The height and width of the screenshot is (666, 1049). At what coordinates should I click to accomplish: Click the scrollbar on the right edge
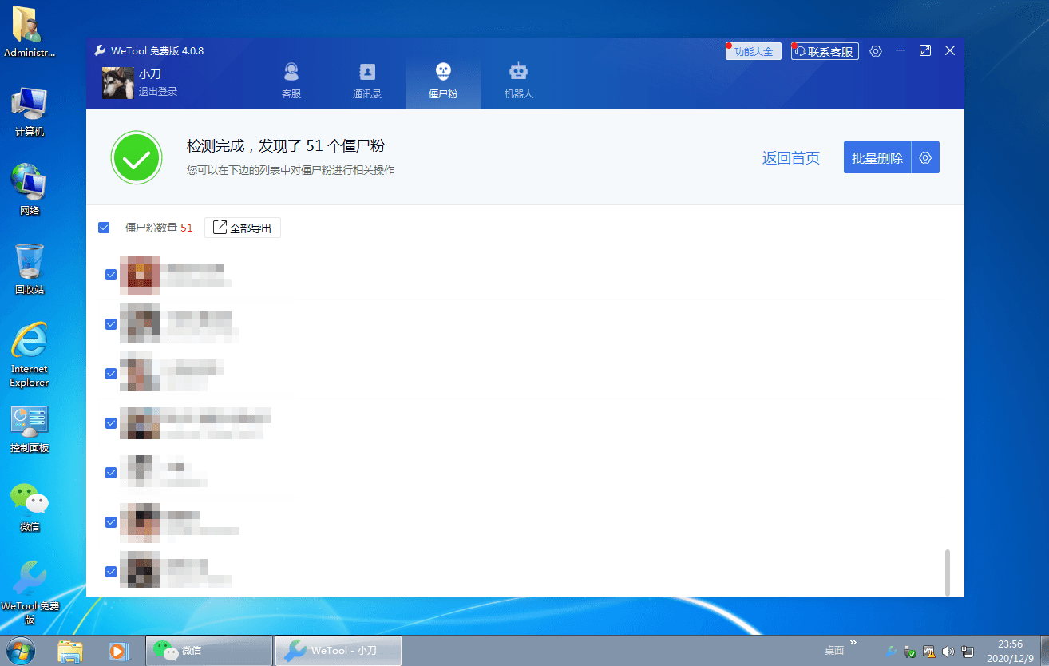coord(948,573)
